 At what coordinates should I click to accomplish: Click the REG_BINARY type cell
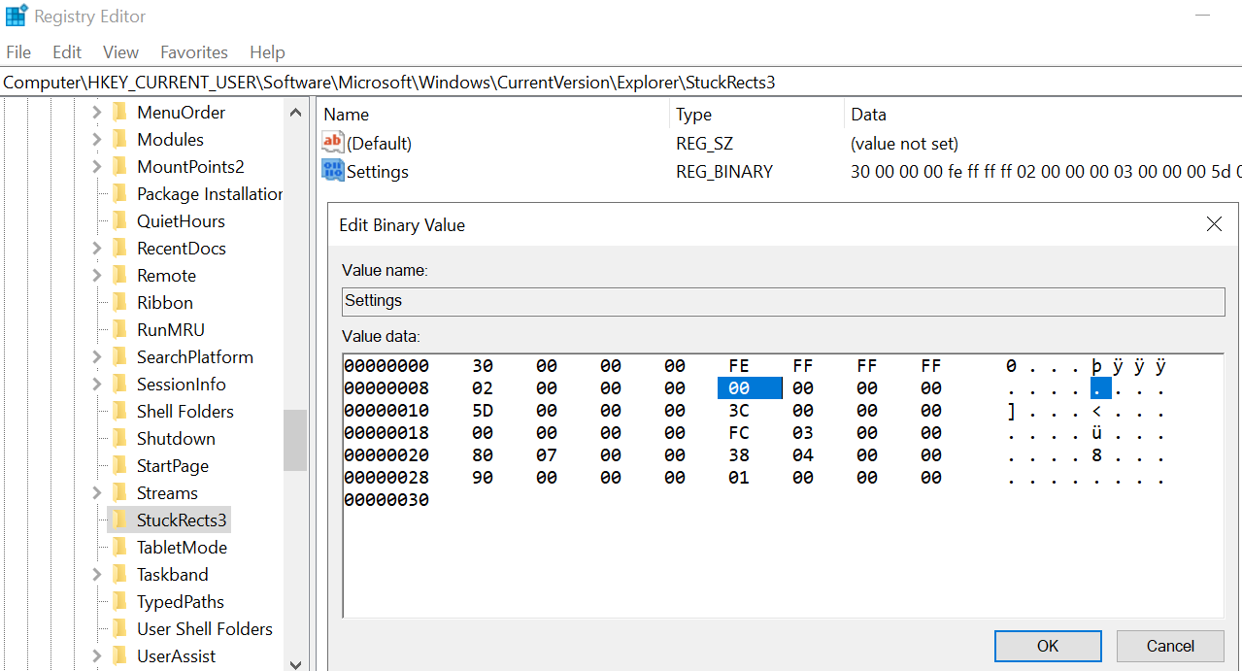point(724,171)
